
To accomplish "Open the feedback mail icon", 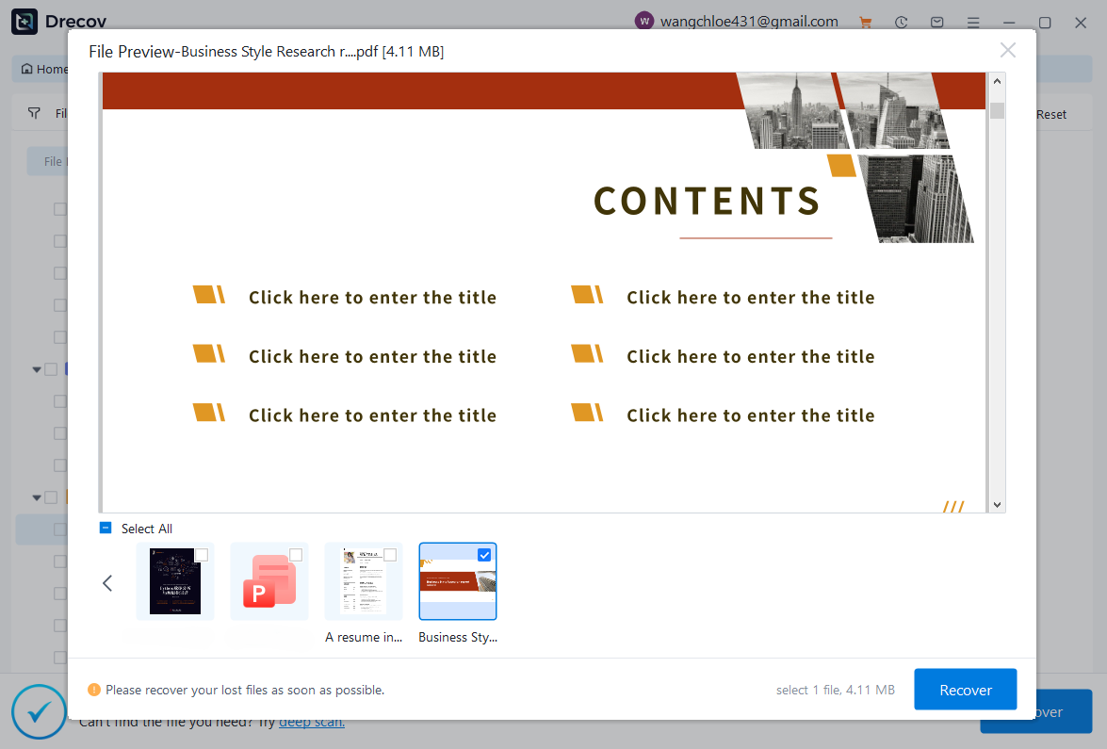I will (936, 22).
